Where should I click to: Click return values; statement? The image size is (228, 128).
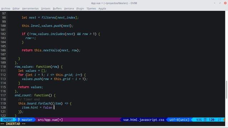(x=31, y=87)
